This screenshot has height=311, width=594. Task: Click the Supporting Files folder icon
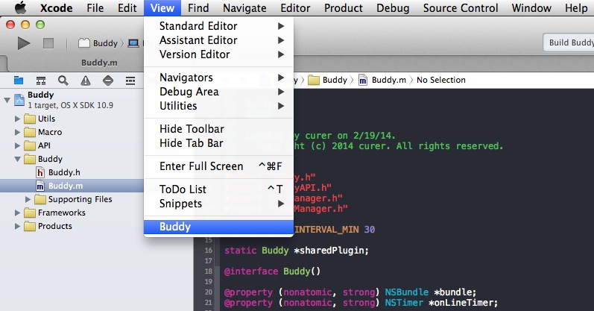point(40,199)
